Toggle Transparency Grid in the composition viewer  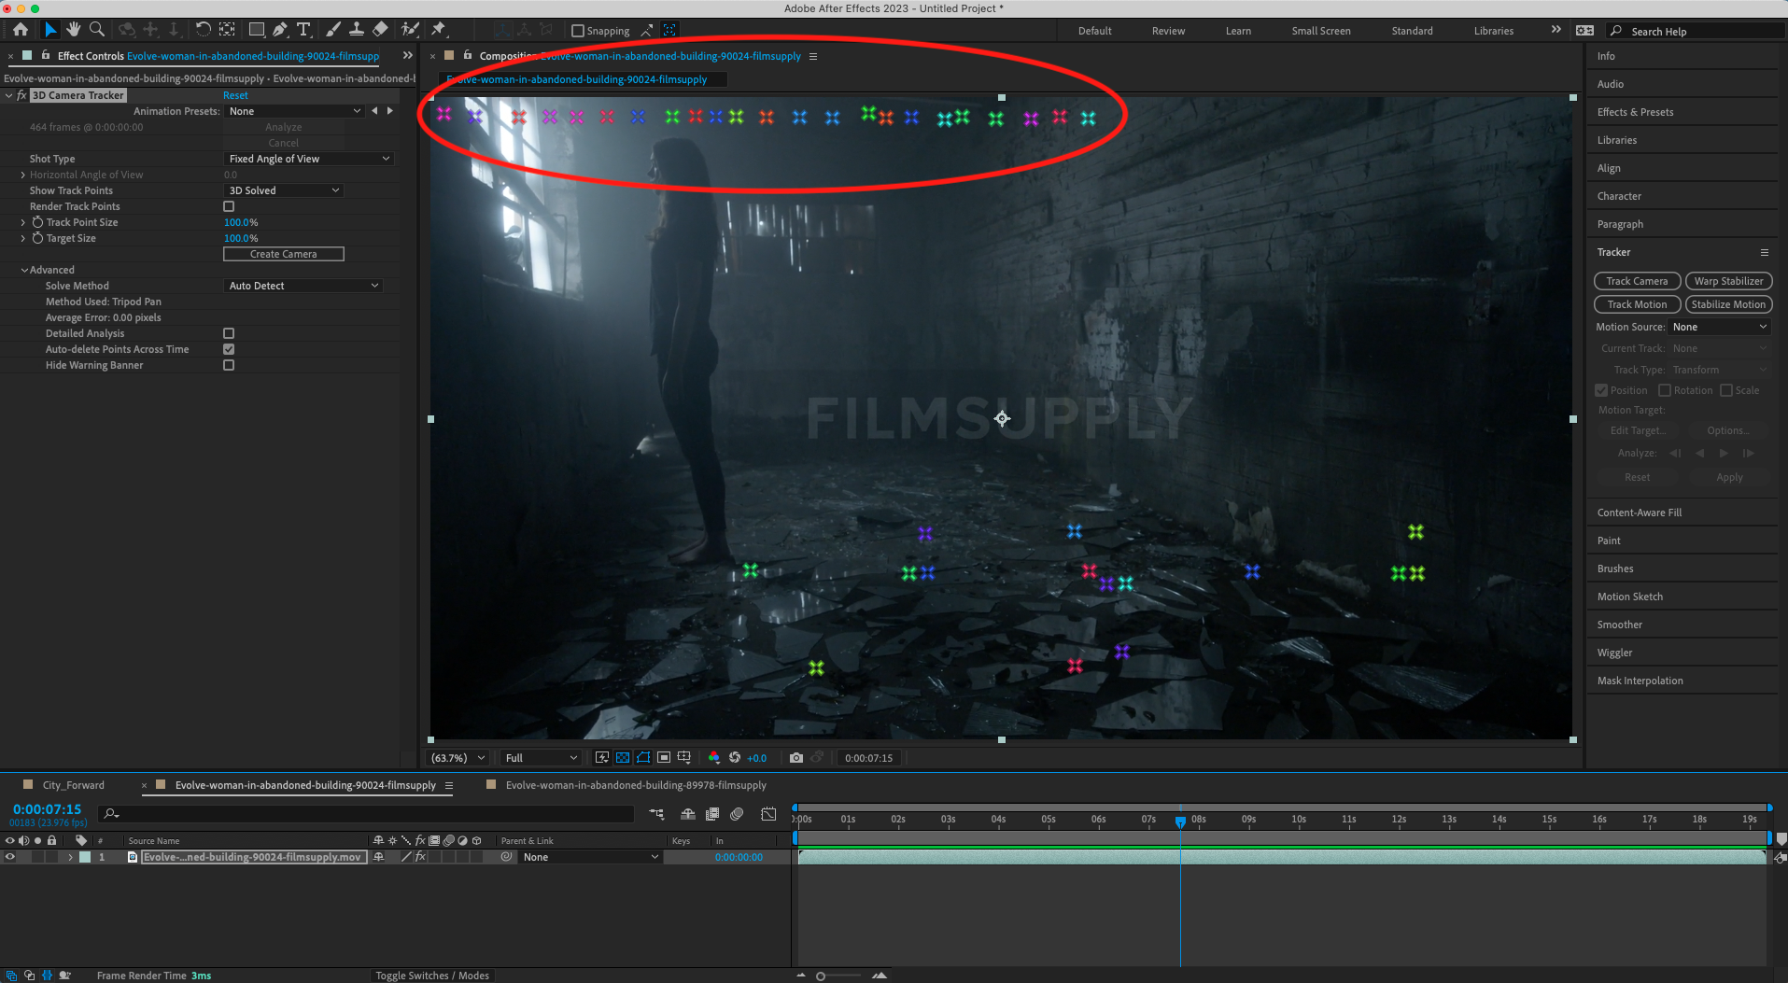[622, 757]
